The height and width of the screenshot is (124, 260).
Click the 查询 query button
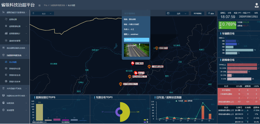(x=211, y=13)
